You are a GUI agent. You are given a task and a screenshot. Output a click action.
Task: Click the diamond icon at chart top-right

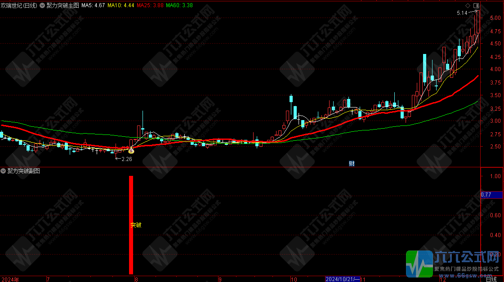[x=468, y=5]
